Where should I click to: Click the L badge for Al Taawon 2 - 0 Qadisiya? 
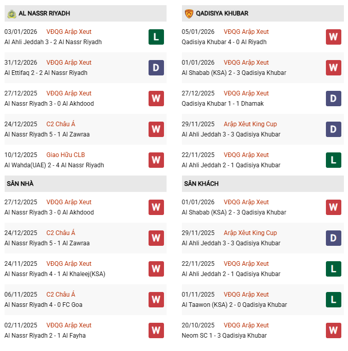pyautogui.click(x=334, y=300)
